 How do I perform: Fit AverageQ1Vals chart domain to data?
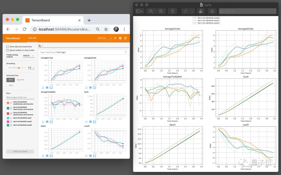coord(51,88)
